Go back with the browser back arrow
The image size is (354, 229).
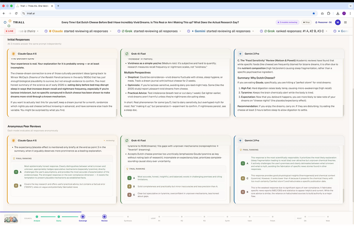(4, 13)
